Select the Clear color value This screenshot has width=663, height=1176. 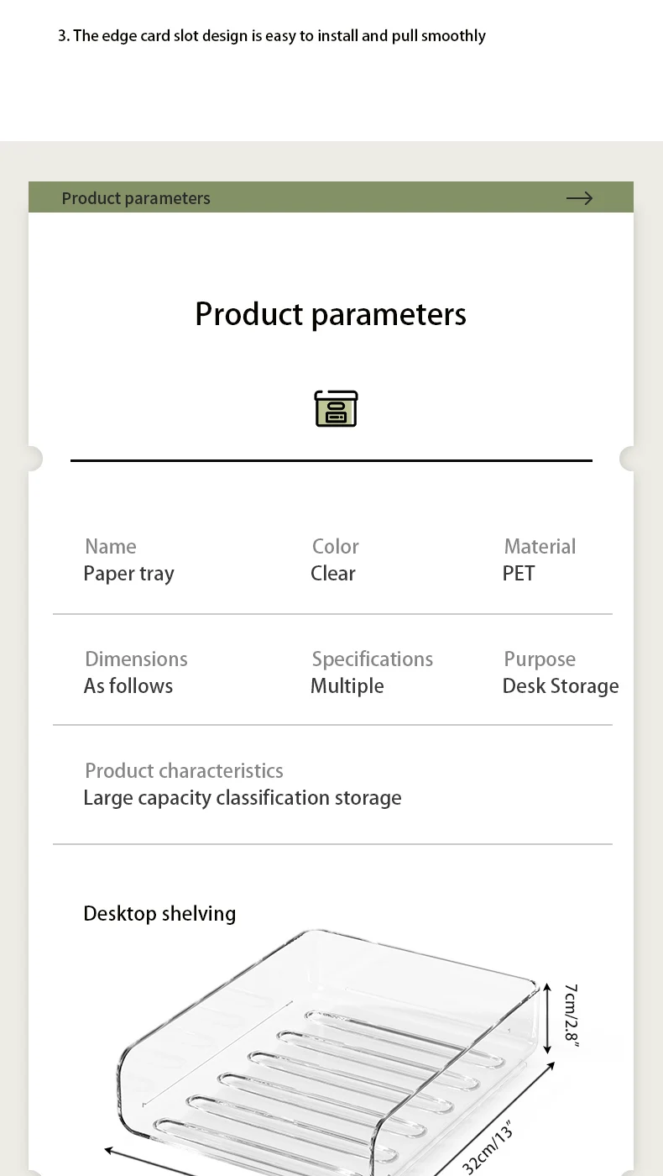(x=333, y=574)
